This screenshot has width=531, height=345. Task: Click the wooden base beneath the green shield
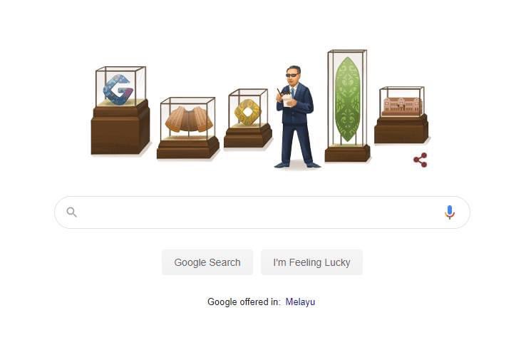pos(347,153)
